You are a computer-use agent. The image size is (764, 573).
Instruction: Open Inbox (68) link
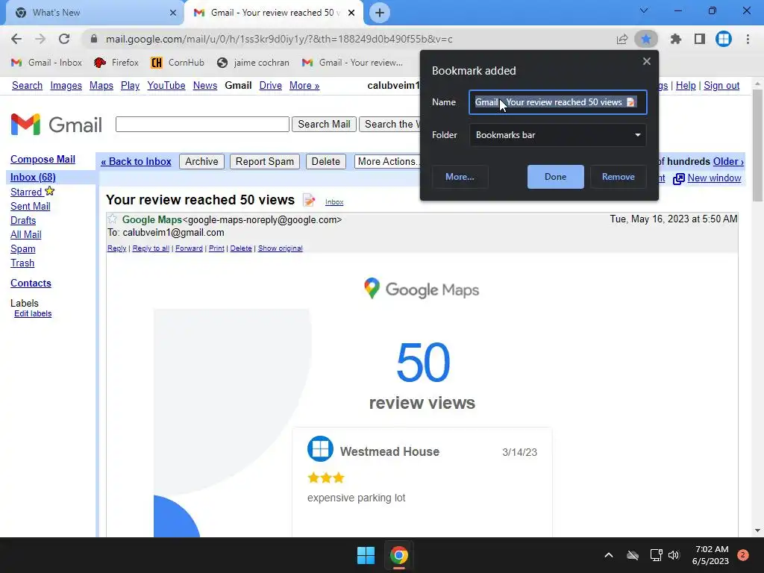33,177
